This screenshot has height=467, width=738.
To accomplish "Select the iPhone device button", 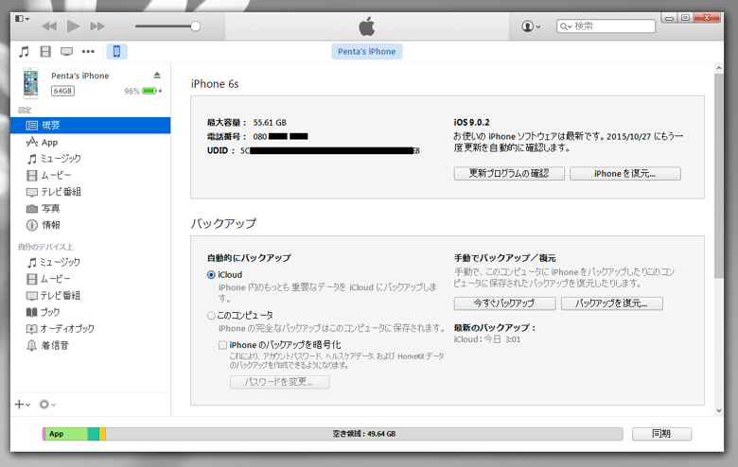I will pyautogui.click(x=116, y=51).
